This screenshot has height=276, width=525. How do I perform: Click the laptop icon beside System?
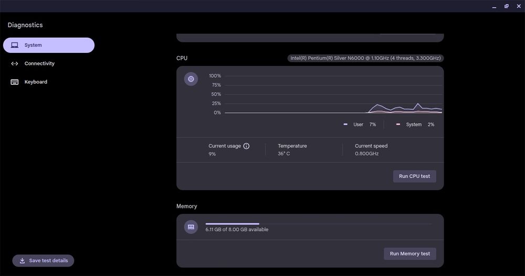tap(15, 45)
